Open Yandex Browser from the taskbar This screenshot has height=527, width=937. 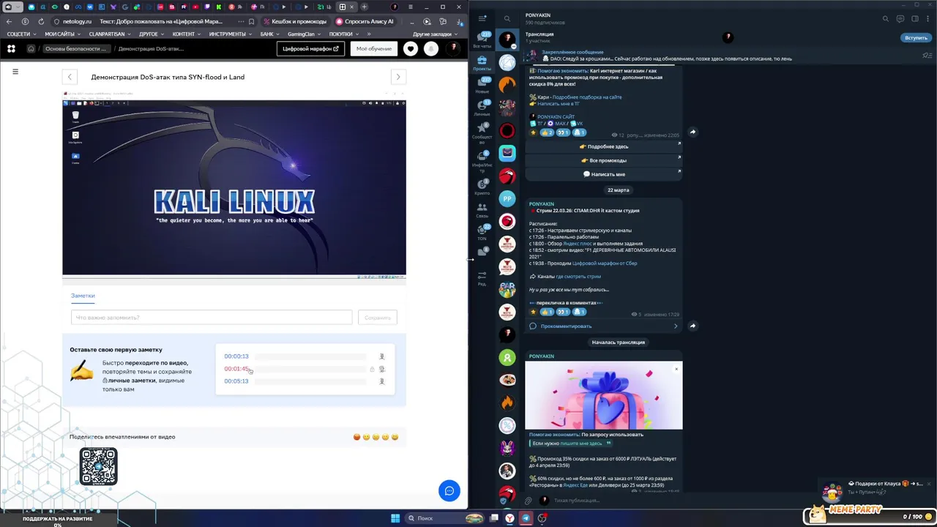tap(509, 518)
